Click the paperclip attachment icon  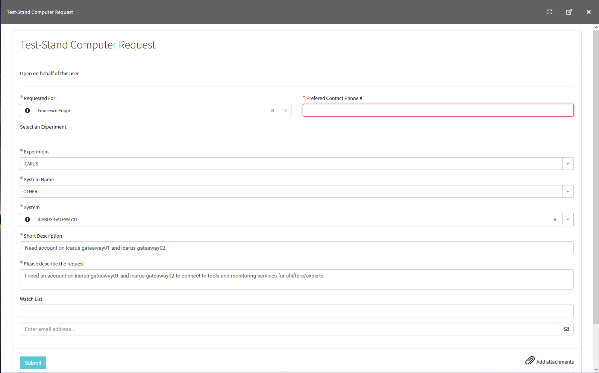(x=530, y=361)
